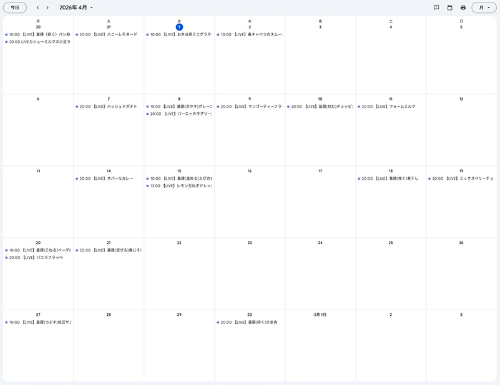Viewport: 500px width, 385px height.
Task: Open the 2026年 4月 month picker dropdown
Action: (x=76, y=7)
